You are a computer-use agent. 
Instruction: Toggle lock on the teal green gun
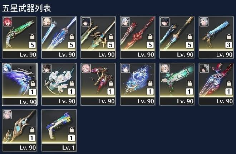pos(190,83)
